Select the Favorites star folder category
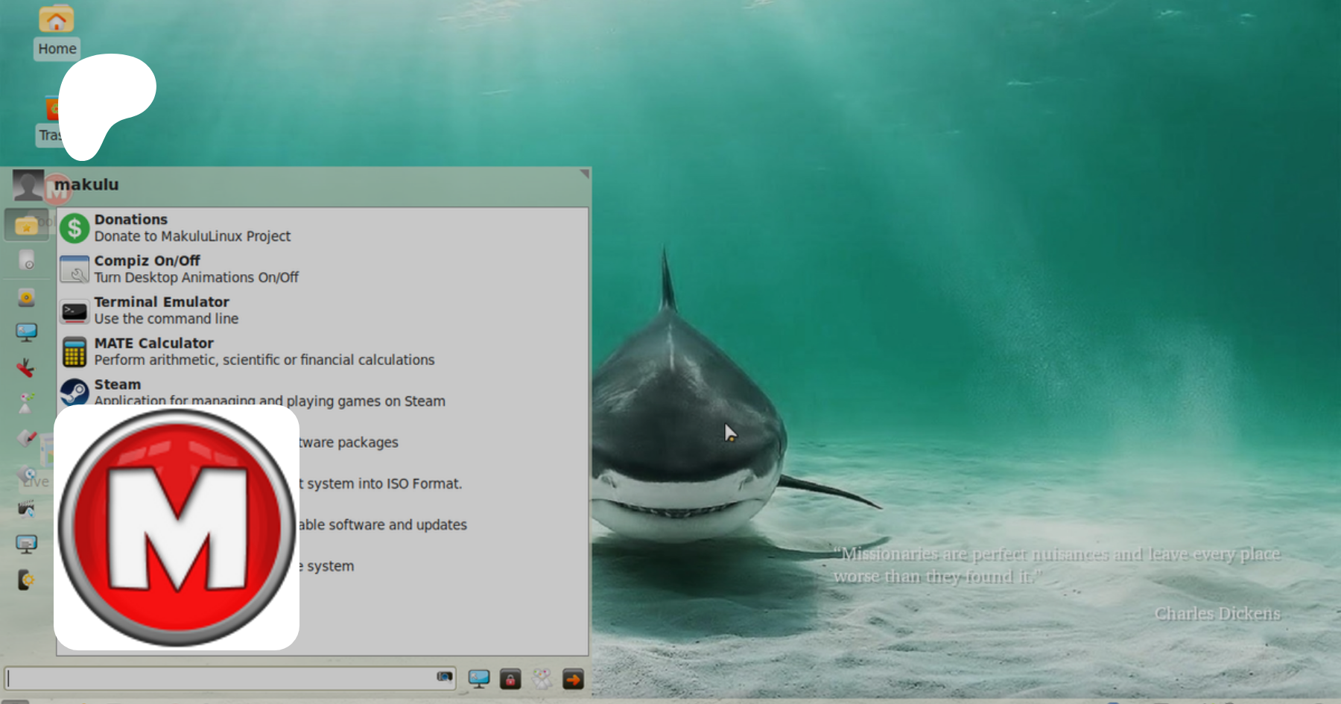Image resolution: width=1341 pixels, height=704 pixels. (x=27, y=225)
